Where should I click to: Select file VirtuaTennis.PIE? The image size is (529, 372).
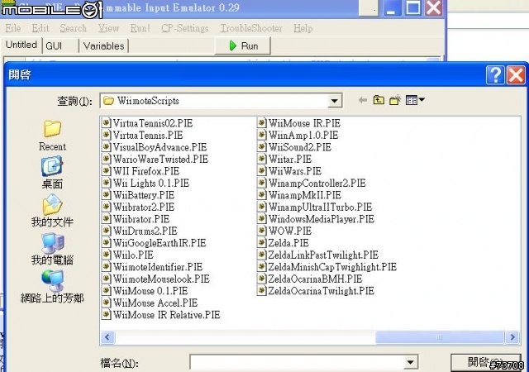tap(148, 135)
